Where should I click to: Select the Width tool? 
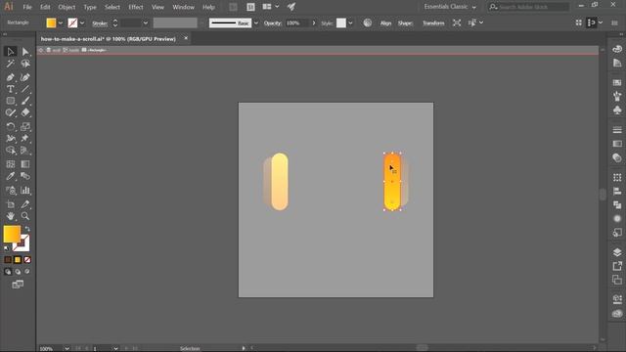tap(11, 139)
